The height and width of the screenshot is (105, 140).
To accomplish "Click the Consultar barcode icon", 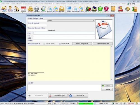I will coord(36,9).
